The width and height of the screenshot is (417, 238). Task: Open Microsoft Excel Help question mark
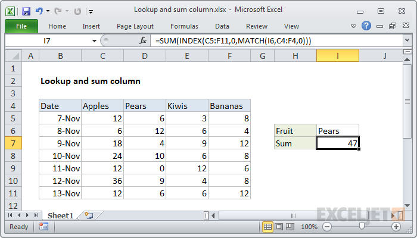coord(366,26)
